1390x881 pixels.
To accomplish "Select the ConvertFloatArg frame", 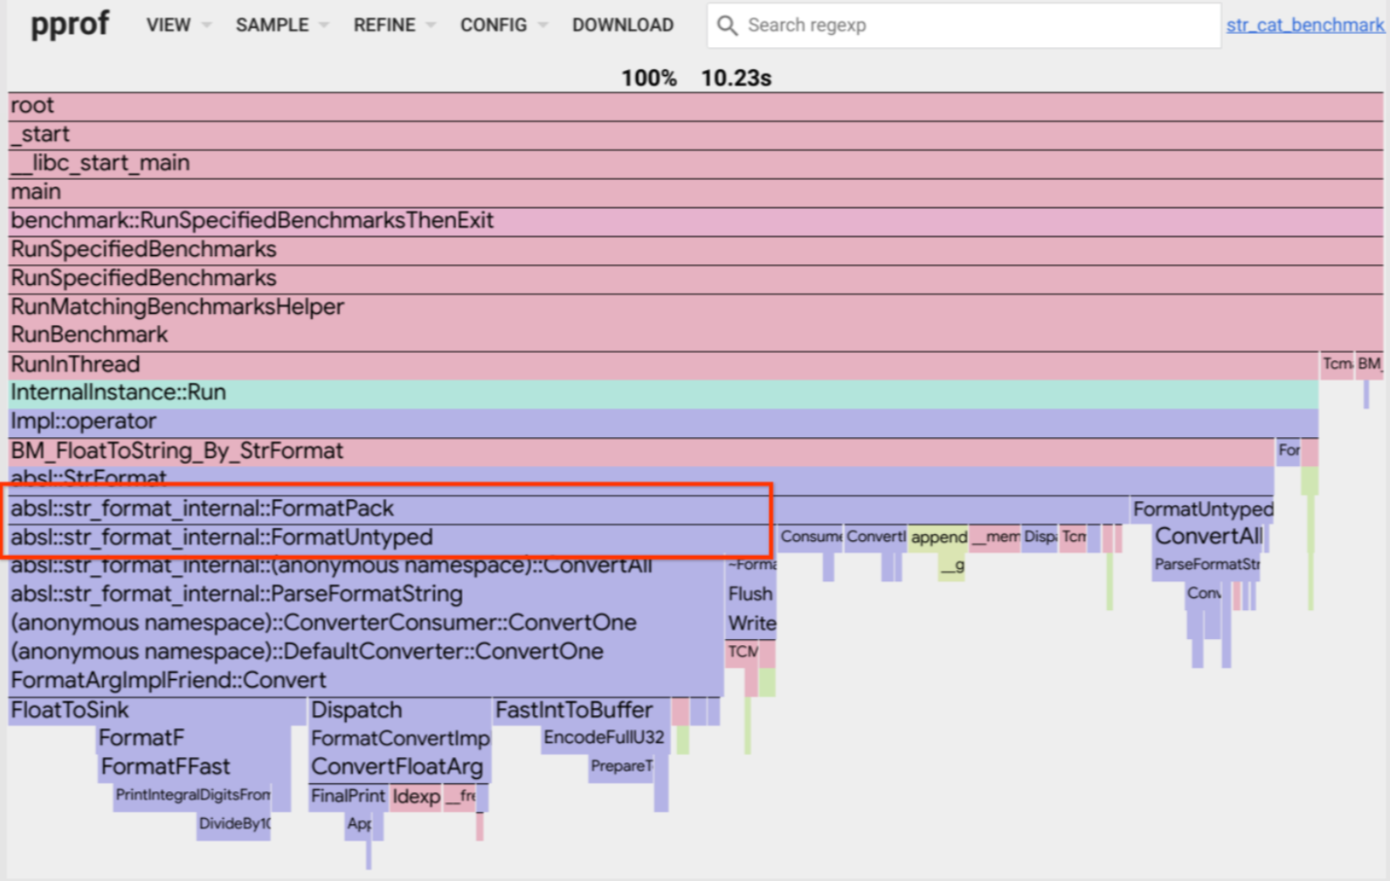I will coord(398,767).
